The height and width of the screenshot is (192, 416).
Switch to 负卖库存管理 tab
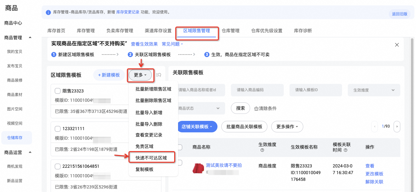coord(120,31)
